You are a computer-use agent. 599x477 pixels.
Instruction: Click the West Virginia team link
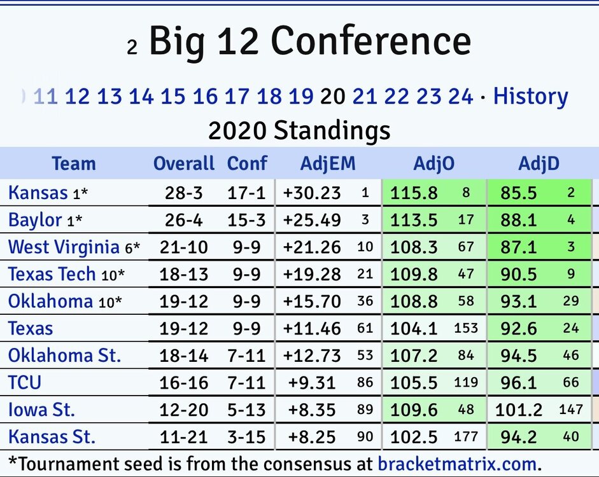pyautogui.click(x=64, y=247)
